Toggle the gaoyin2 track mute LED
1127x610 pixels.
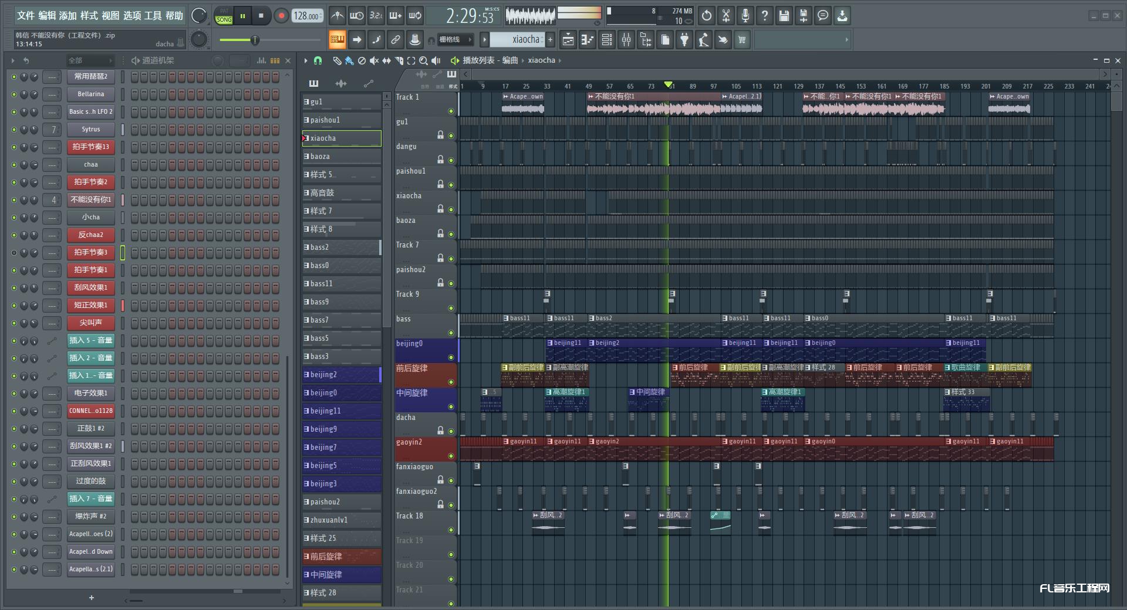pos(451,456)
